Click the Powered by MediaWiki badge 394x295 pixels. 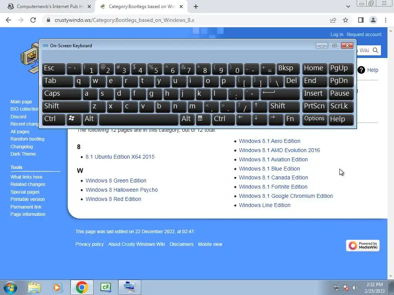point(362,245)
